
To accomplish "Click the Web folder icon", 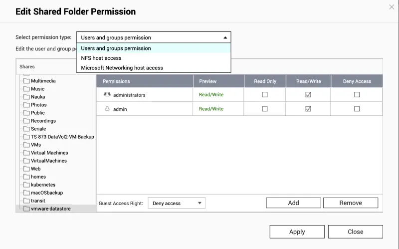I will coord(26,169).
